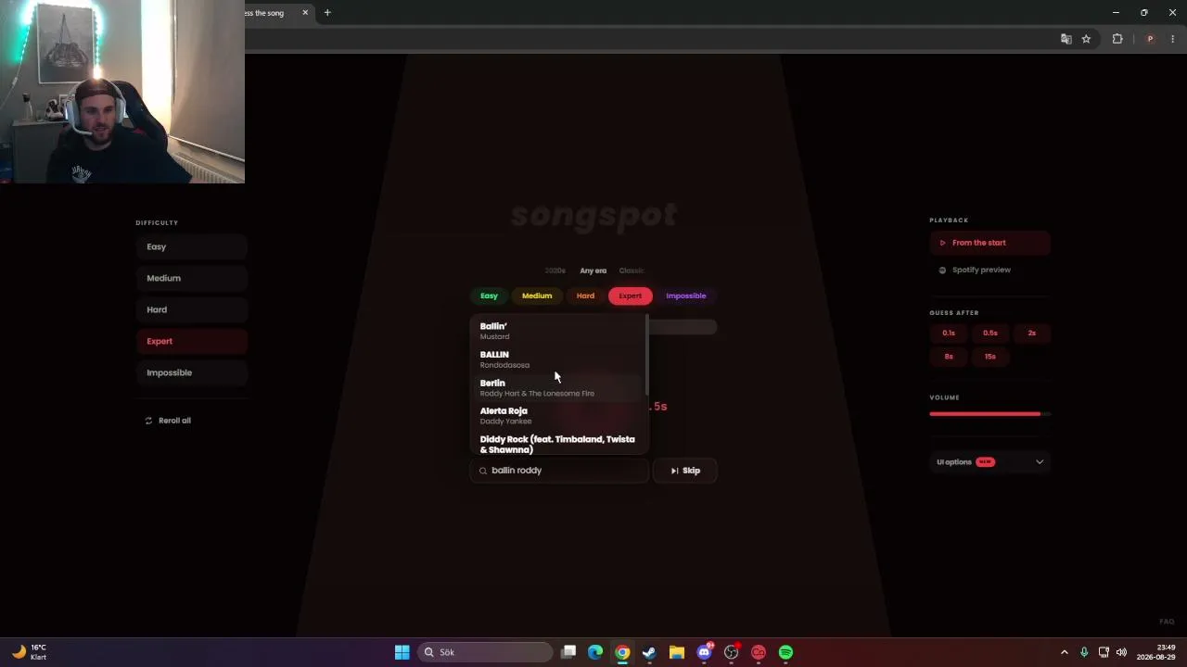The height and width of the screenshot is (667, 1187).
Task: Pick suggestion Ballin' by Mustard
Action: point(558,331)
